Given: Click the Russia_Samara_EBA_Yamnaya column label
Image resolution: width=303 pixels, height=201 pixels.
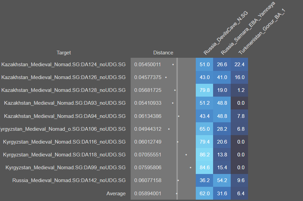Looking at the screenshot, I should click(248, 28).
